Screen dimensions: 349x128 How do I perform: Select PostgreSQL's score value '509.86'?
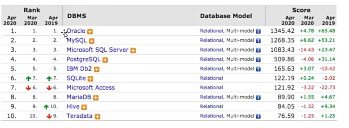pyautogui.click(x=284, y=59)
